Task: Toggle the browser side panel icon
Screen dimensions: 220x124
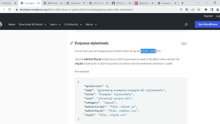Action: pyautogui.click(x=212, y=10)
